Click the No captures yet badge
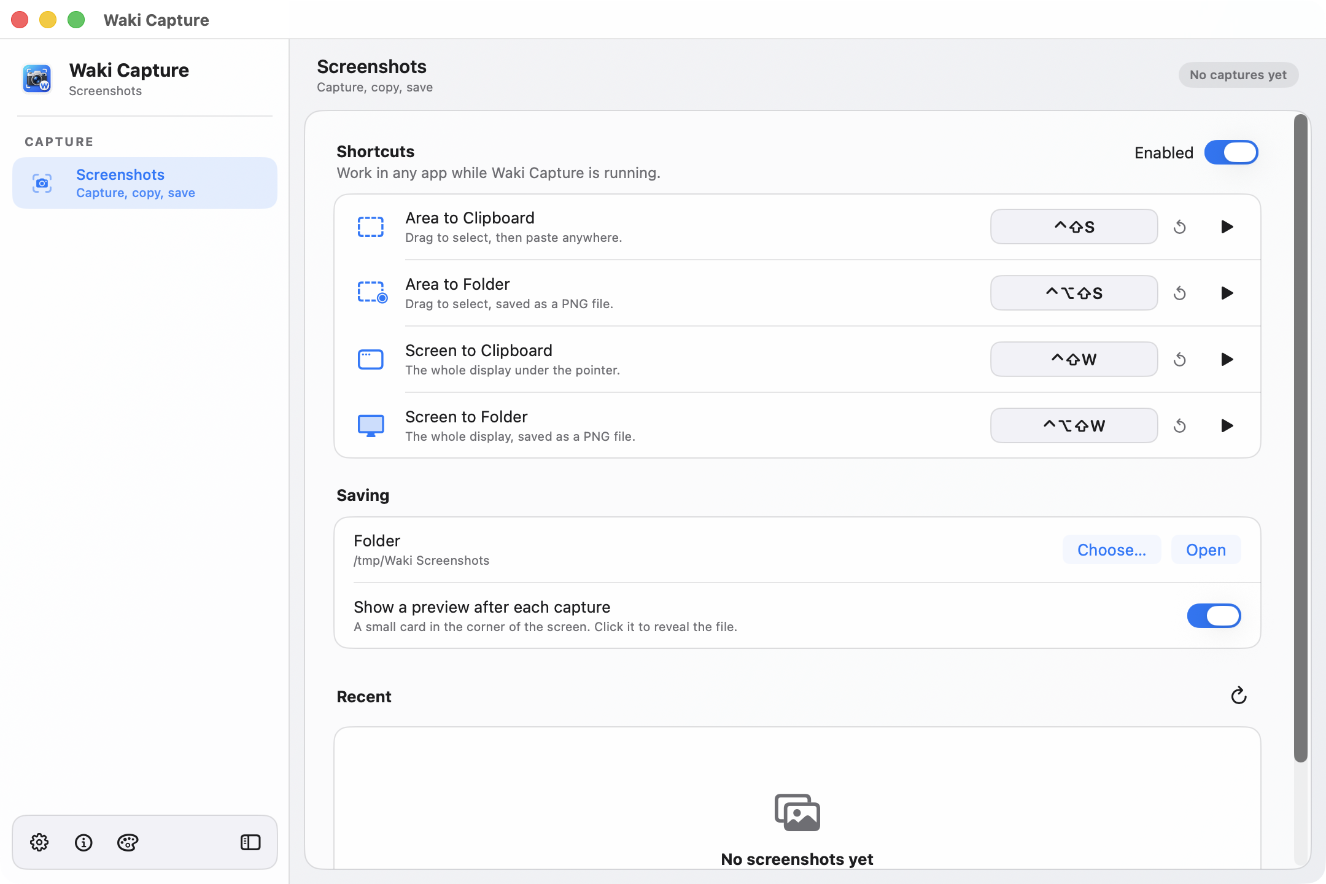The width and height of the screenshot is (1326, 884). coord(1238,75)
